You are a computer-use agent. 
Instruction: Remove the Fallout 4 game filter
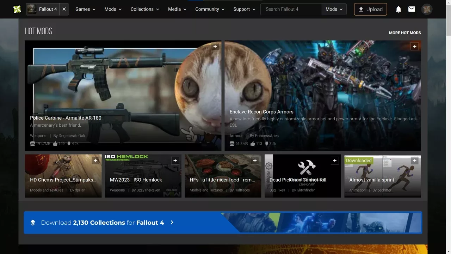coord(64,9)
